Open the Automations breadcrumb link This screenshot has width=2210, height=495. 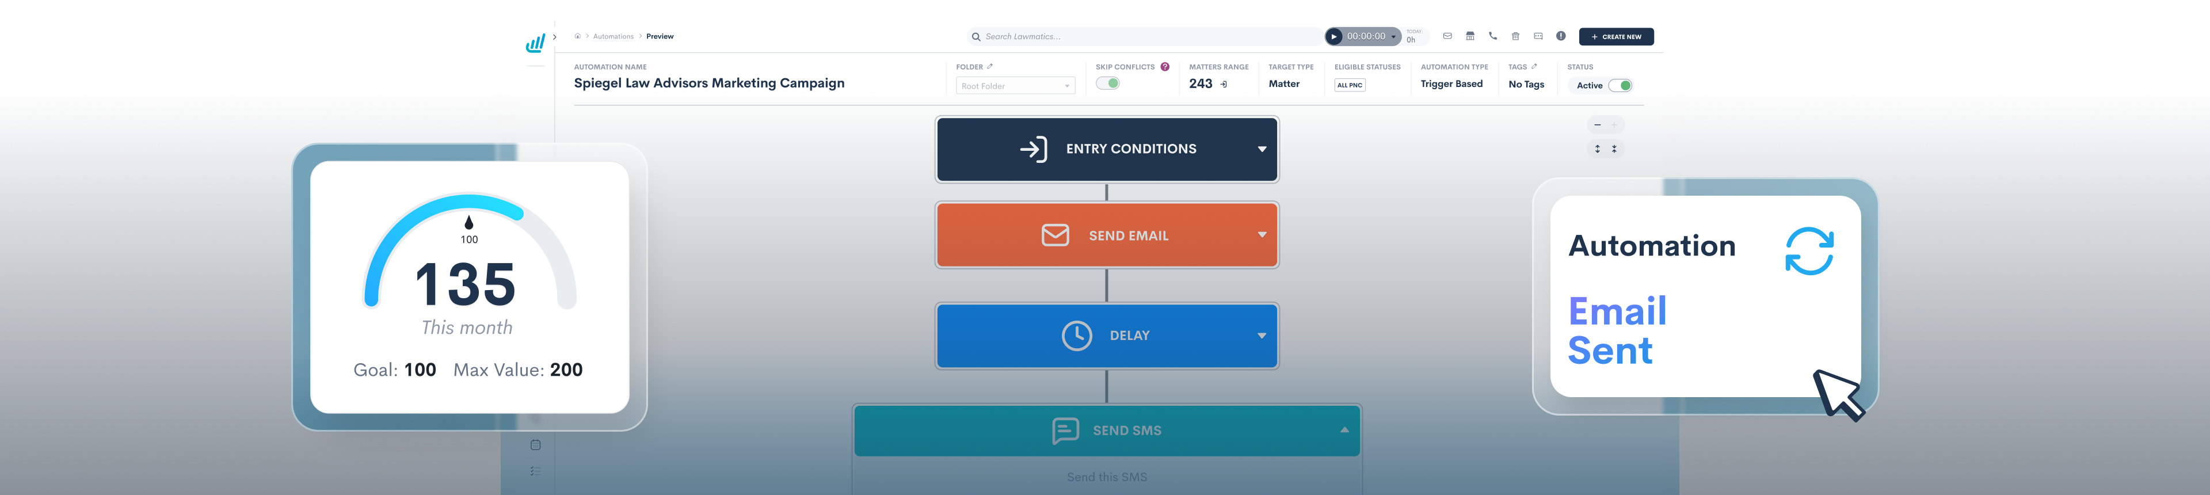point(614,36)
